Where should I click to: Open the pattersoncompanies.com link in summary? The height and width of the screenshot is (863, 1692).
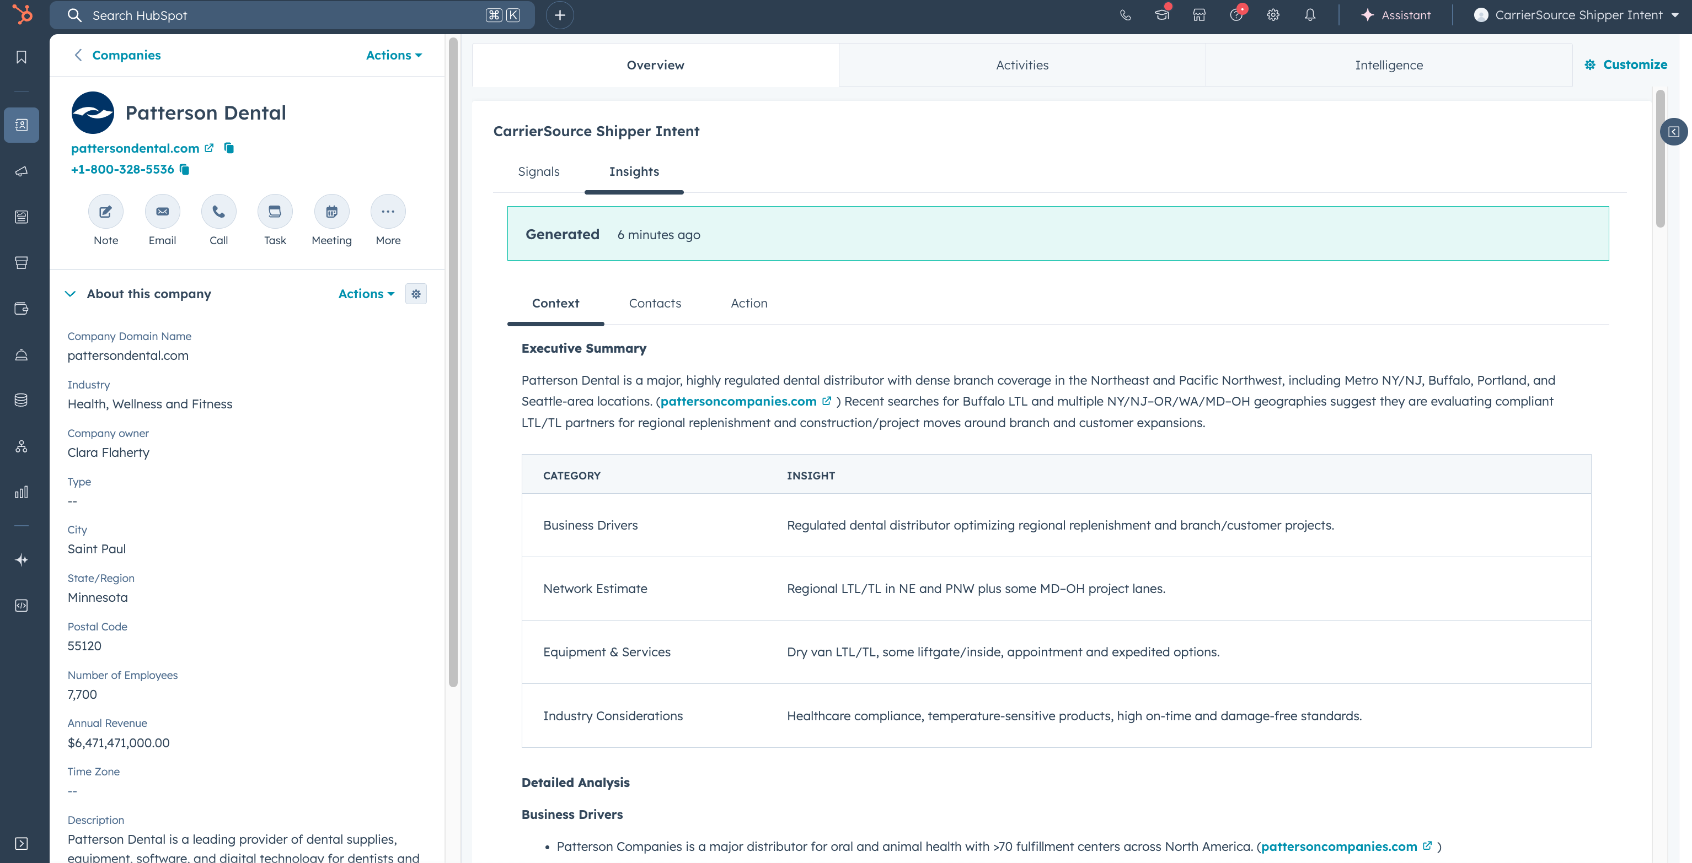(x=738, y=401)
